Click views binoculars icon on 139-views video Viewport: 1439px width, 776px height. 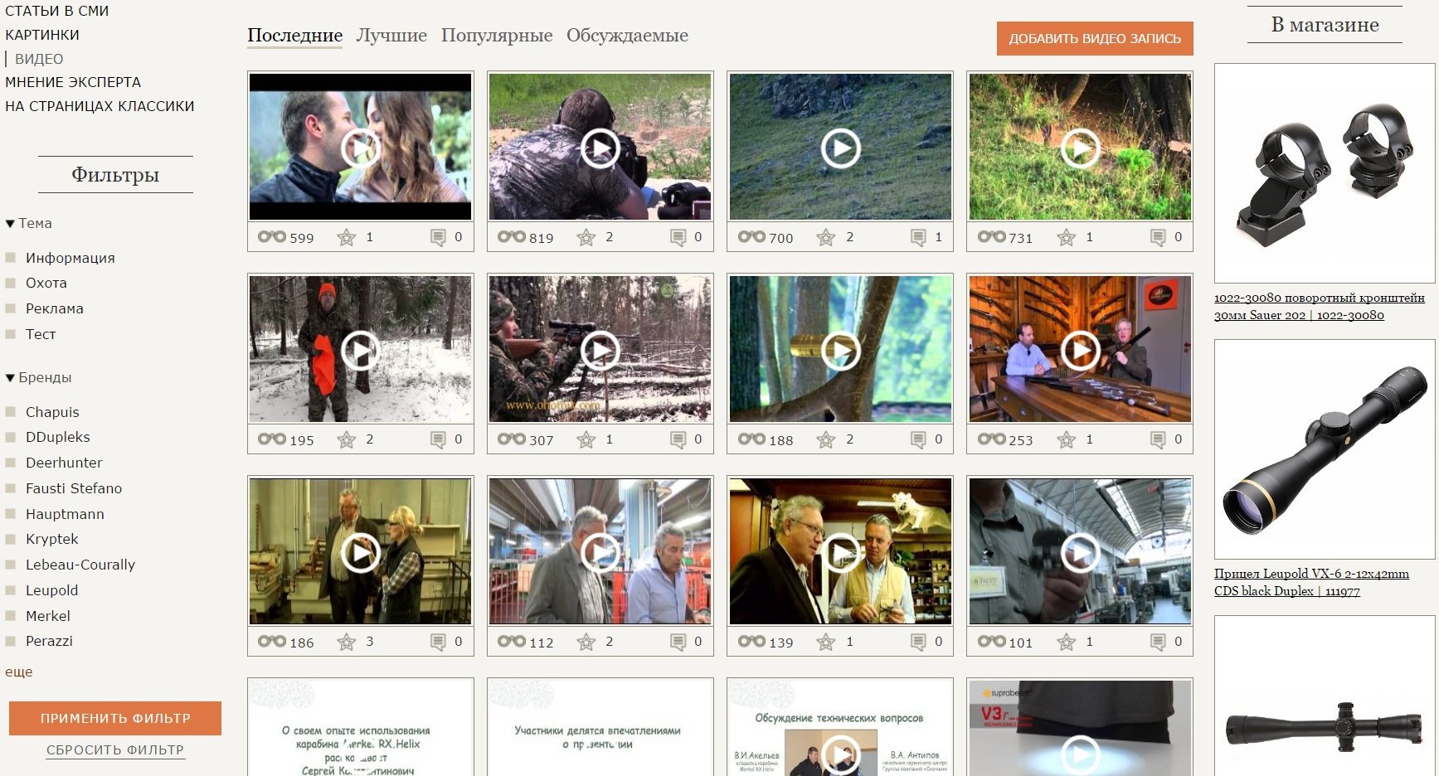[x=752, y=641]
